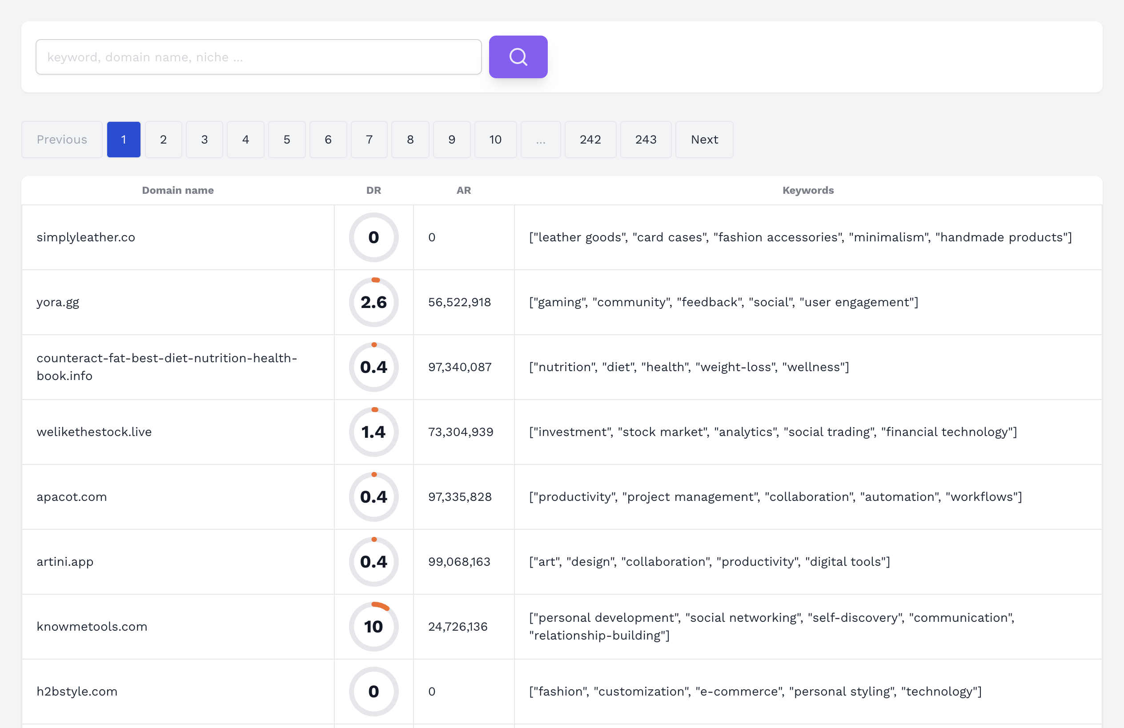This screenshot has width=1124, height=728.
Task: Go to page 6
Action: coord(328,139)
